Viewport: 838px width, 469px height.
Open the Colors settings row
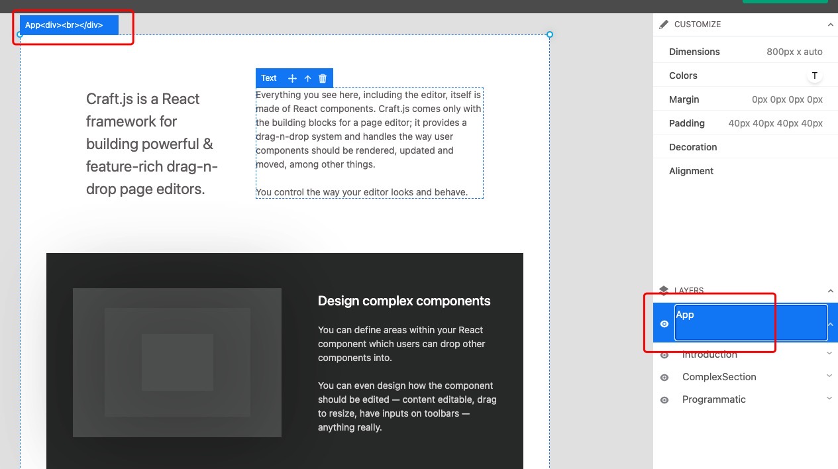[745, 76]
